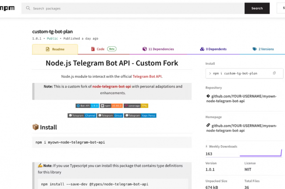Copy the npm install command with the copy icon
The height and width of the screenshot is (189, 285).
(274, 73)
